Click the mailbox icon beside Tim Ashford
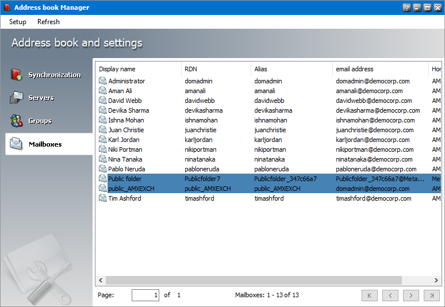This screenshot has width=445, height=307. click(x=102, y=198)
